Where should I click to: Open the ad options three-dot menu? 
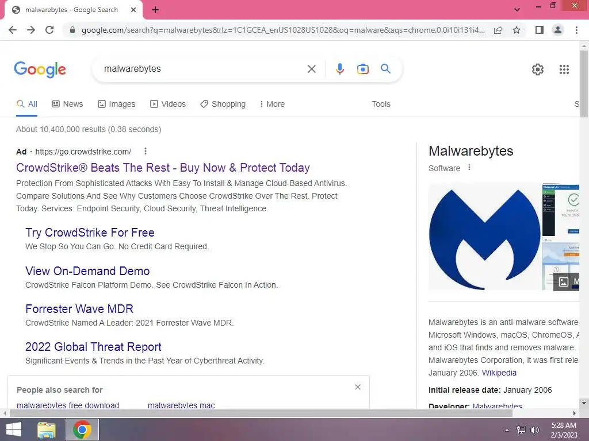(146, 151)
